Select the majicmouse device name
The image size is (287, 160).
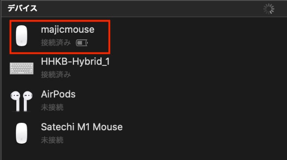pyautogui.click(x=68, y=30)
